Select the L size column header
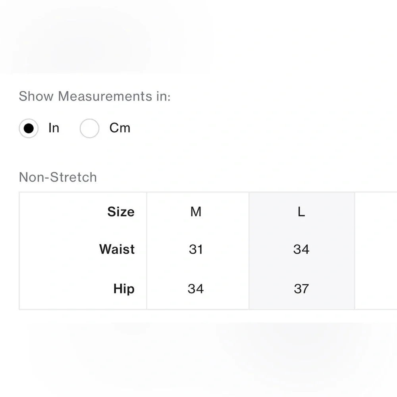This screenshot has width=397, height=397. point(301,212)
